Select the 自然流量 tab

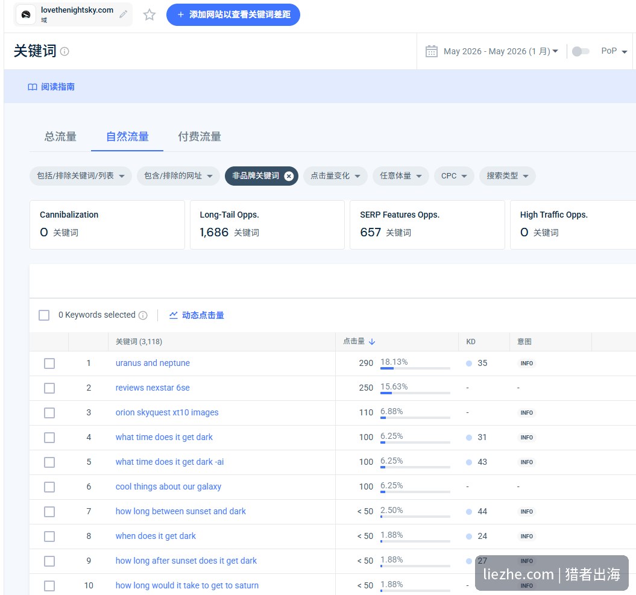click(x=127, y=137)
